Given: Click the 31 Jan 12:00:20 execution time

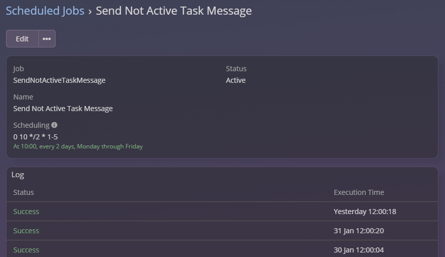Looking at the screenshot, I should [x=362, y=231].
